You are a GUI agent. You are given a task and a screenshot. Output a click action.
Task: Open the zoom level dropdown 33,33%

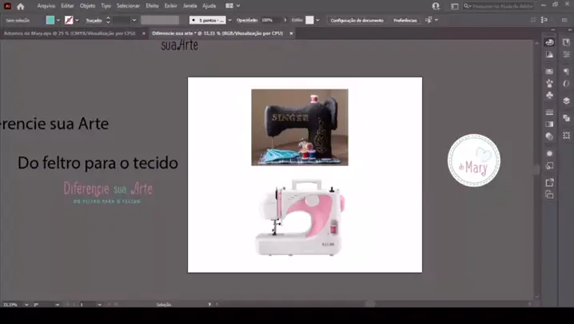pyautogui.click(x=26, y=305)
